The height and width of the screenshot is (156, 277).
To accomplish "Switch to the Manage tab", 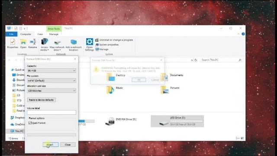I will tap(54, 34).
